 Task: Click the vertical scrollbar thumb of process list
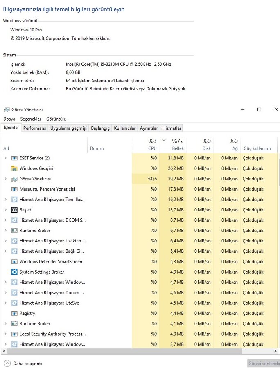click(279, 173)
